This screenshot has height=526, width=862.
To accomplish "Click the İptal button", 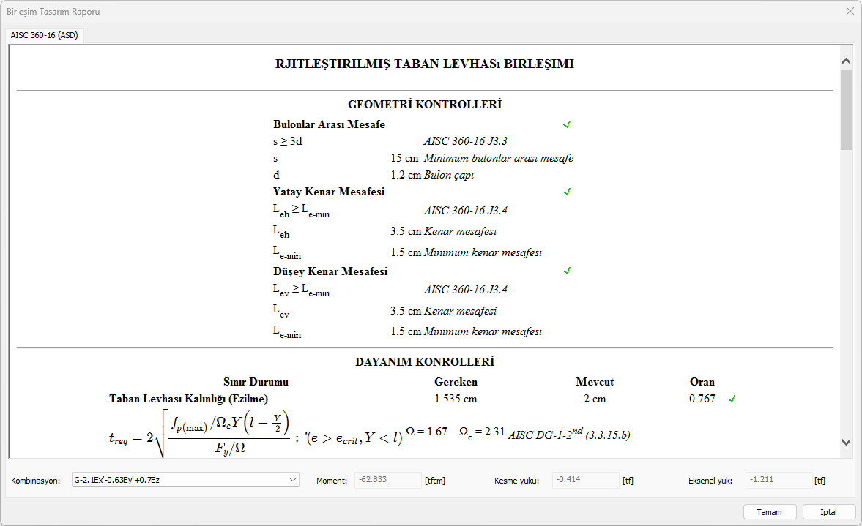I will (x=828, y=511).
